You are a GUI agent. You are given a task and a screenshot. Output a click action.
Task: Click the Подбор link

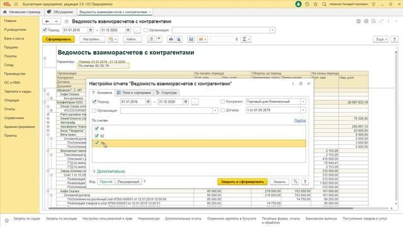click(300, 120)
